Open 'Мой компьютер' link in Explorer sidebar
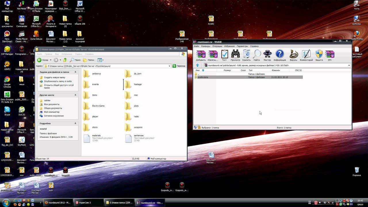 click(x=52, y=112)
